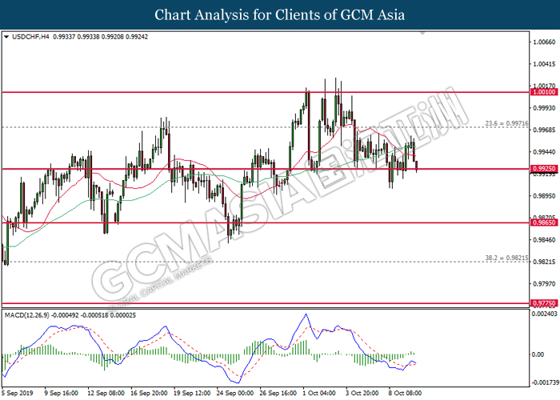The width and height of the screenshot is (560, 400).
Task: Click the 0.97750 red price level tag
Action: 544,303
